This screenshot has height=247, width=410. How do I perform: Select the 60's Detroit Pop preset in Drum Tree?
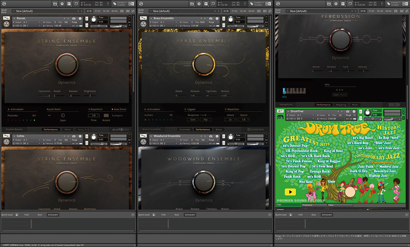(296, 145)
